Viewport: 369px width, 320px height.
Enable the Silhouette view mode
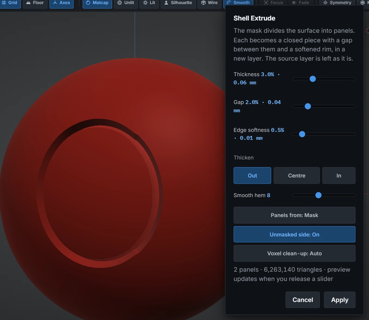(x=178, y=3)
